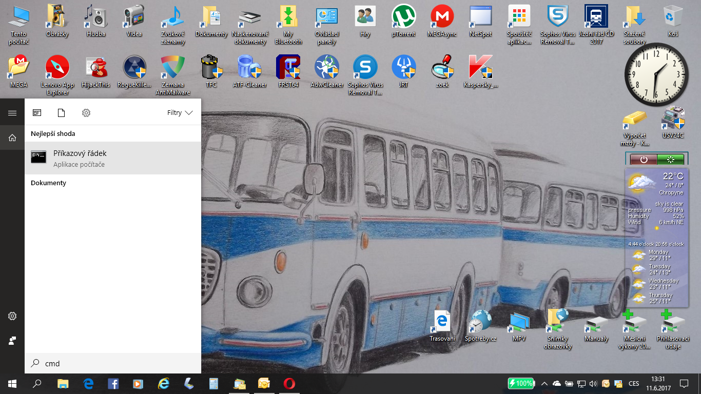The image size is (701, 394).
Task: Show hidden system tray icons
Action: coord(544,383)
